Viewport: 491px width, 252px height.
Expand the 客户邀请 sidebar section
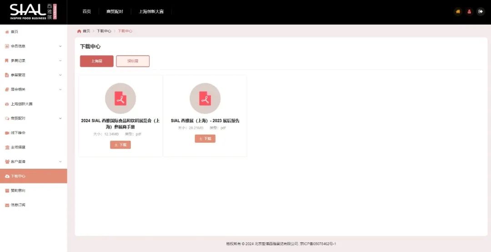(33, 161)
